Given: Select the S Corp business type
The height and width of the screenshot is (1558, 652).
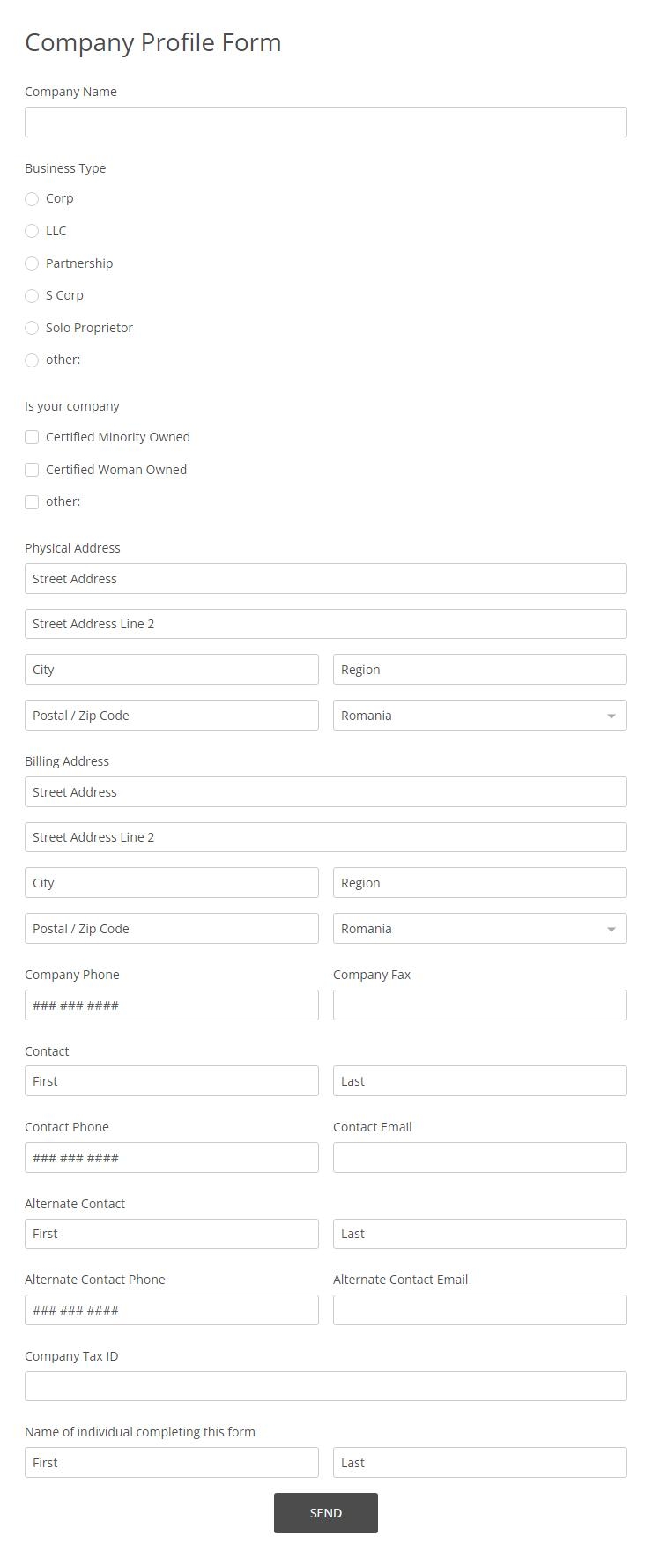Looking at the screenshot, I should [32, 295].
